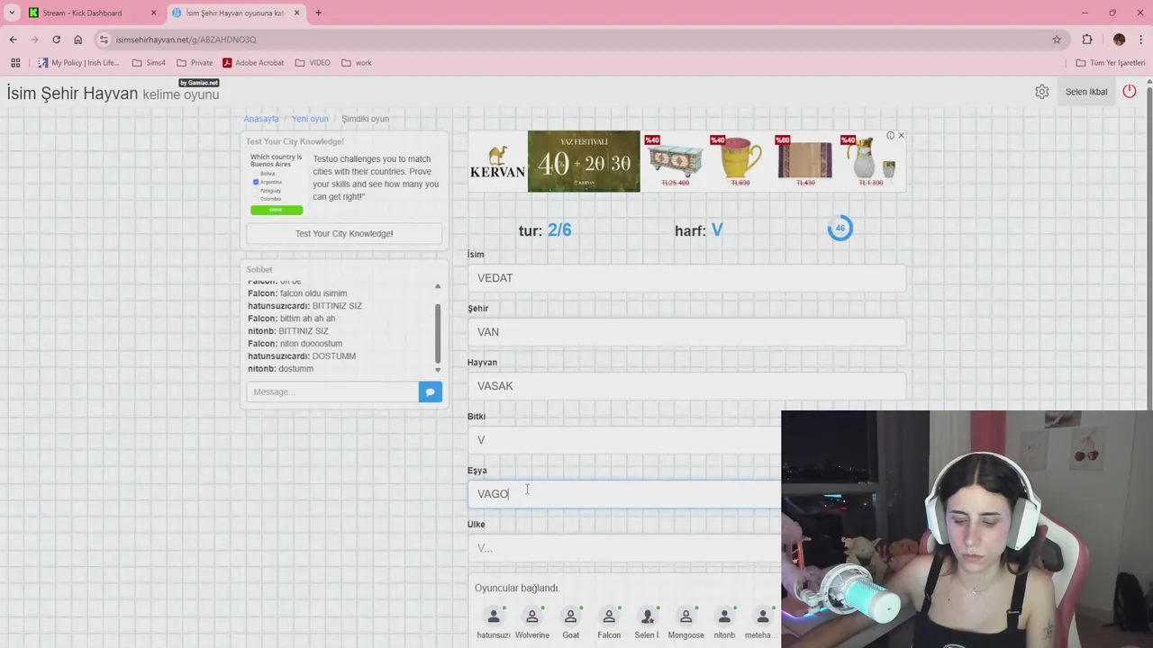Click the Kervan Yaz Festivali ad image
The width and height of the screenshot is (1153, 648).
(x=584, y=161)
